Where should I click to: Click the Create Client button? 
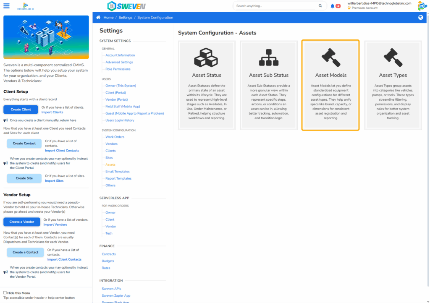(x=21, y=110)
